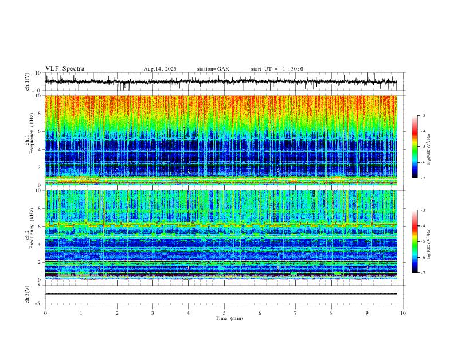Click the "start UT = 1:30:0" text
The height and width of the screenshot is (351, 454).
(x=277, y=69)
